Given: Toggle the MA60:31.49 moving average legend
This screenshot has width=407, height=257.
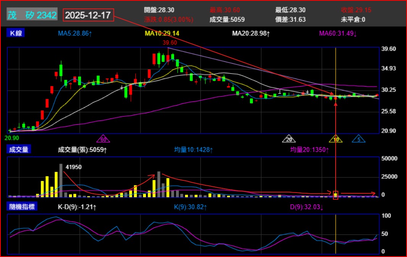Looking at the screenshot, I should click(x=338, y=34).
